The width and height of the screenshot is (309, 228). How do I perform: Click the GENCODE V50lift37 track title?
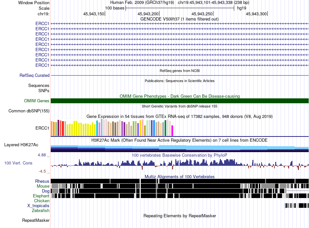179,19
